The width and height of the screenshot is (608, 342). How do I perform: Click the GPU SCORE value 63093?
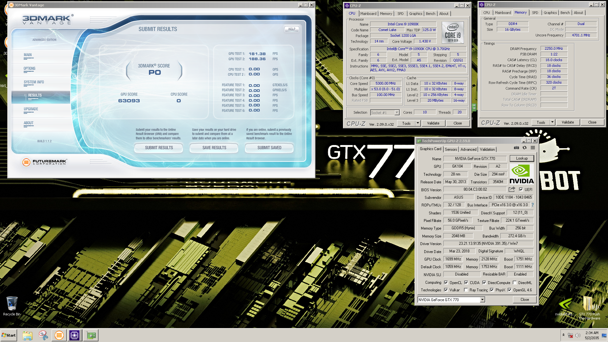coord(129,101)
